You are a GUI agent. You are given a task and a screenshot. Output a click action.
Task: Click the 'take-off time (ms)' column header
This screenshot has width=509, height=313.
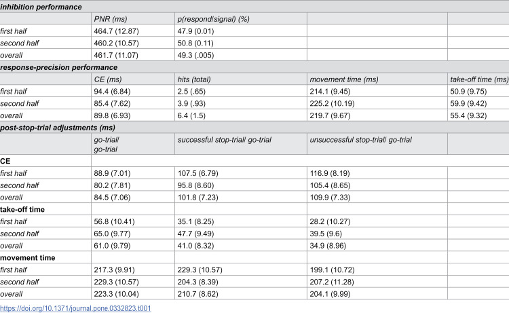[479, 79]
